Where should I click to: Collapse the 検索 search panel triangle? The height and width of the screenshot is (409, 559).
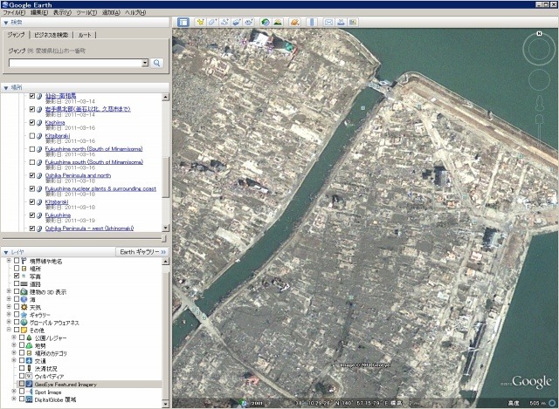click(5, 23)
